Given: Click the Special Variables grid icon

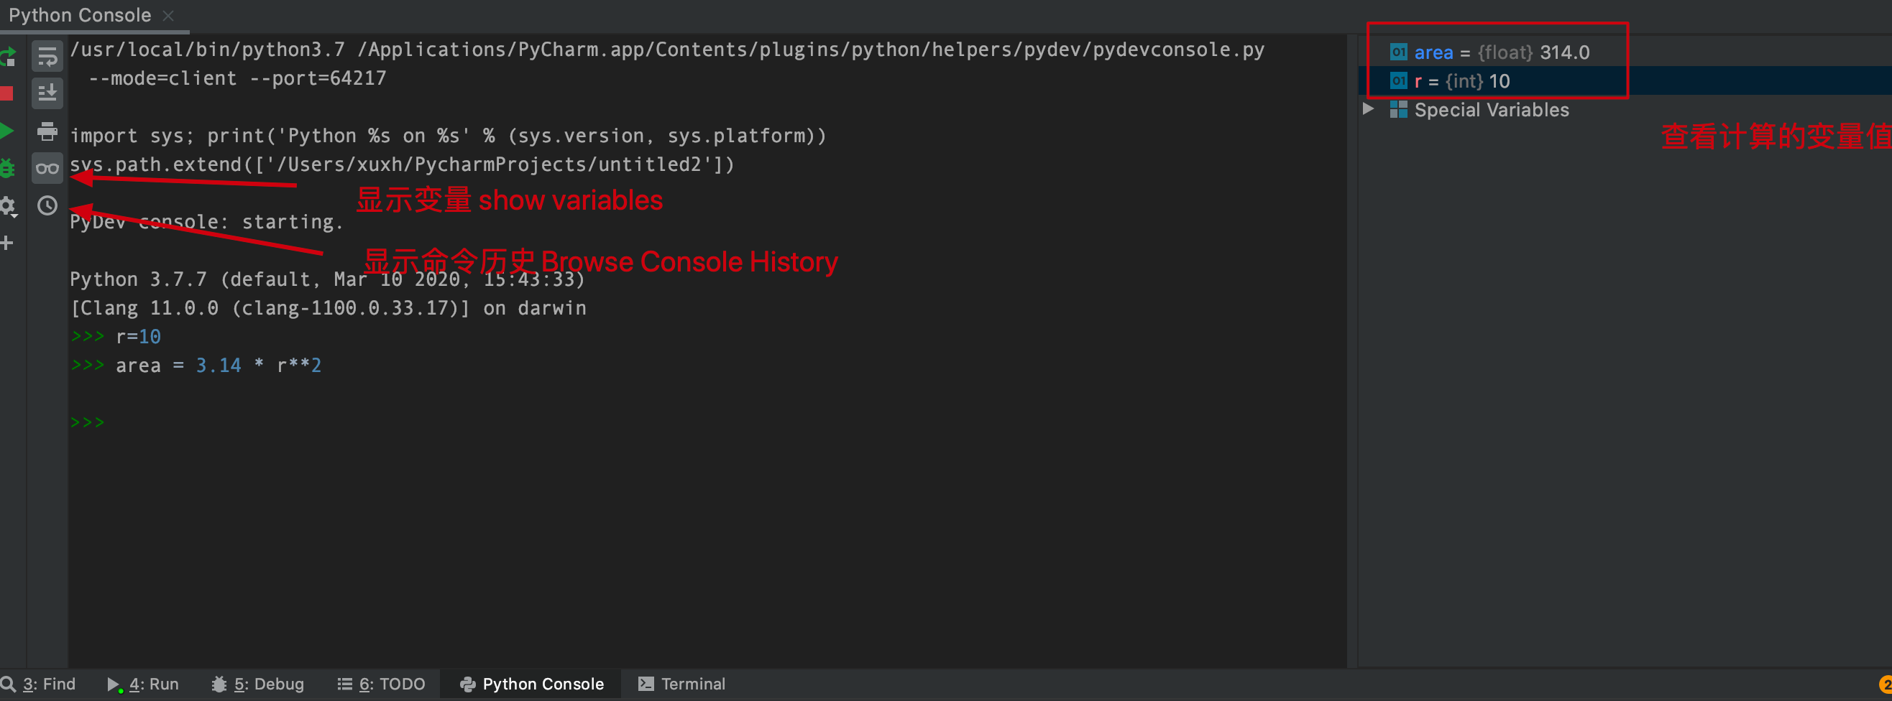Looking at the screenshot, I should pyautogui.click(x=1398, y=109).
